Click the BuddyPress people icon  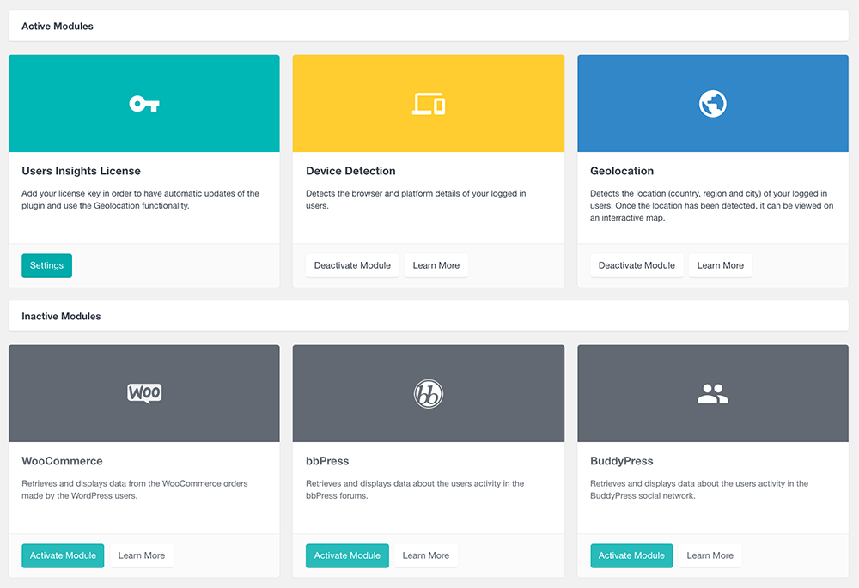713,394
